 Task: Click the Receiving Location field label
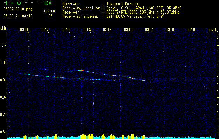(81, 8)
